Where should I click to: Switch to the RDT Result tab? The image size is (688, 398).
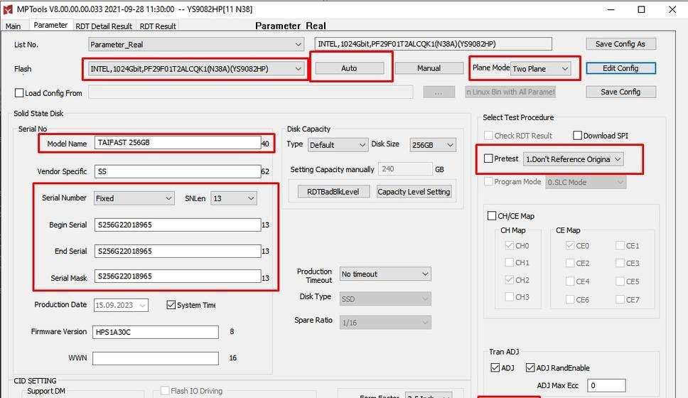158,26
